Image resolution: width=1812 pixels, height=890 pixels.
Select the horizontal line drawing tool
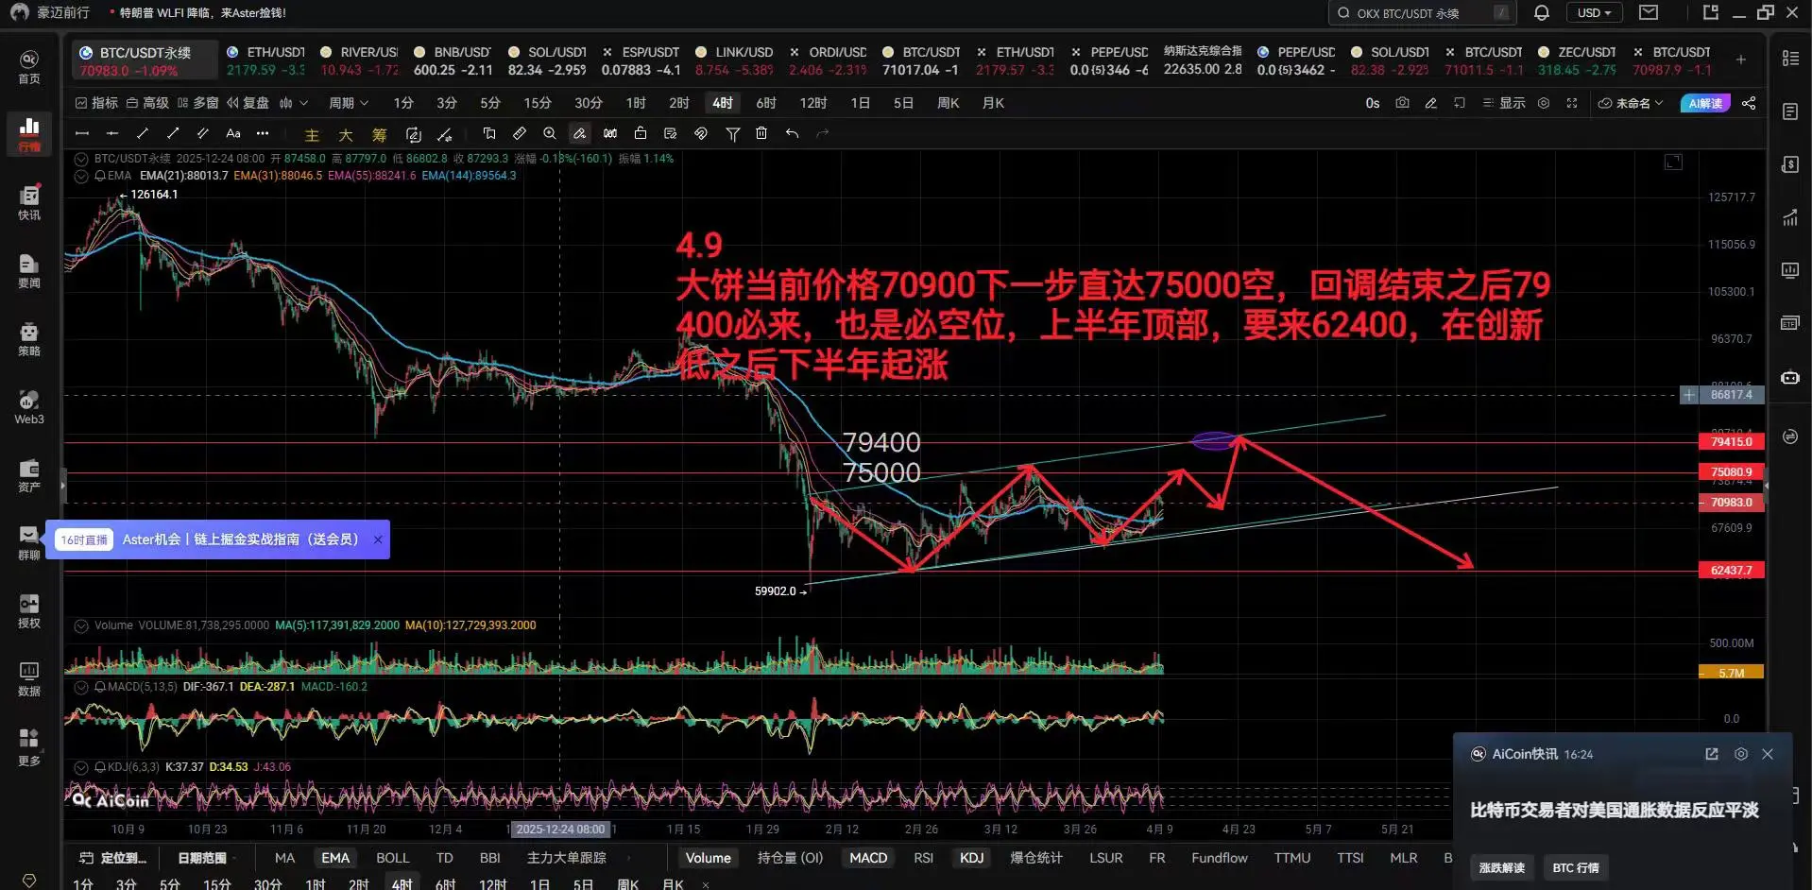(x=82, y=133)
